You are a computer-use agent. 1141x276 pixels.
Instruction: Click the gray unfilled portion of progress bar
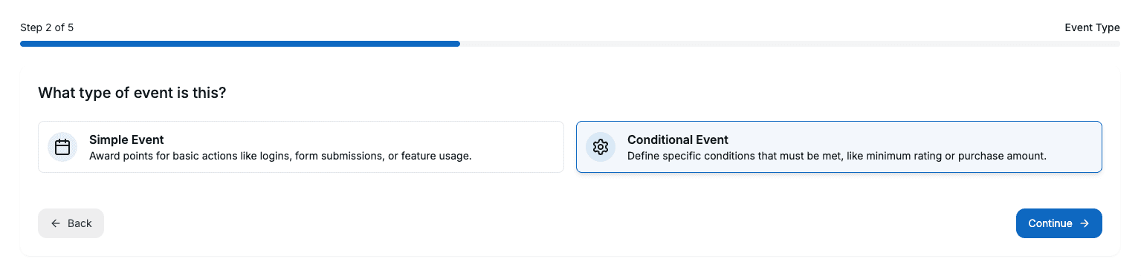790,44
